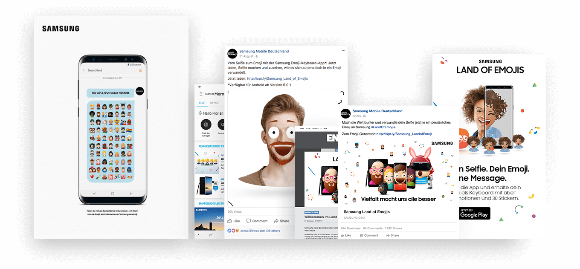
Task: Click '1492 Shares' count
Action: point(394,228)
